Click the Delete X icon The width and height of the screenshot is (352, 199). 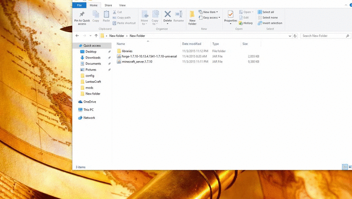(x=168, y=14)
